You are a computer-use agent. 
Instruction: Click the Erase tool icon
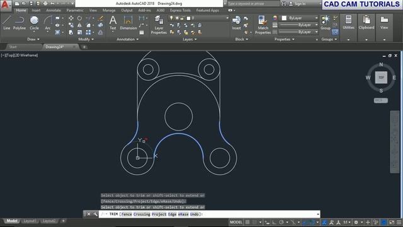tap(101, 18)
